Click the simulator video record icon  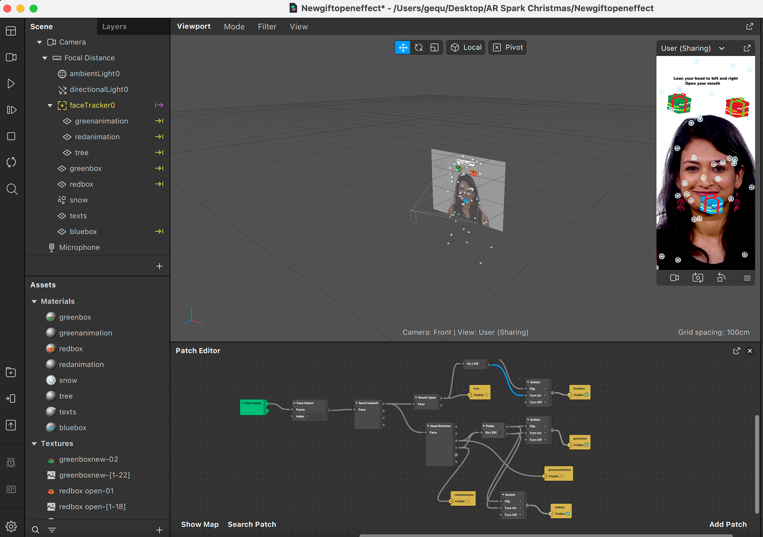coord(674,278)
